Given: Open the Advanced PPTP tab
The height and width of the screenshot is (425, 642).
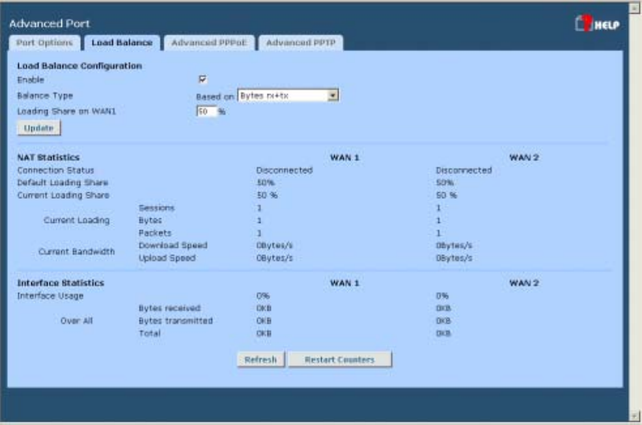Looking at the screenshot, I should coord(301,42).
